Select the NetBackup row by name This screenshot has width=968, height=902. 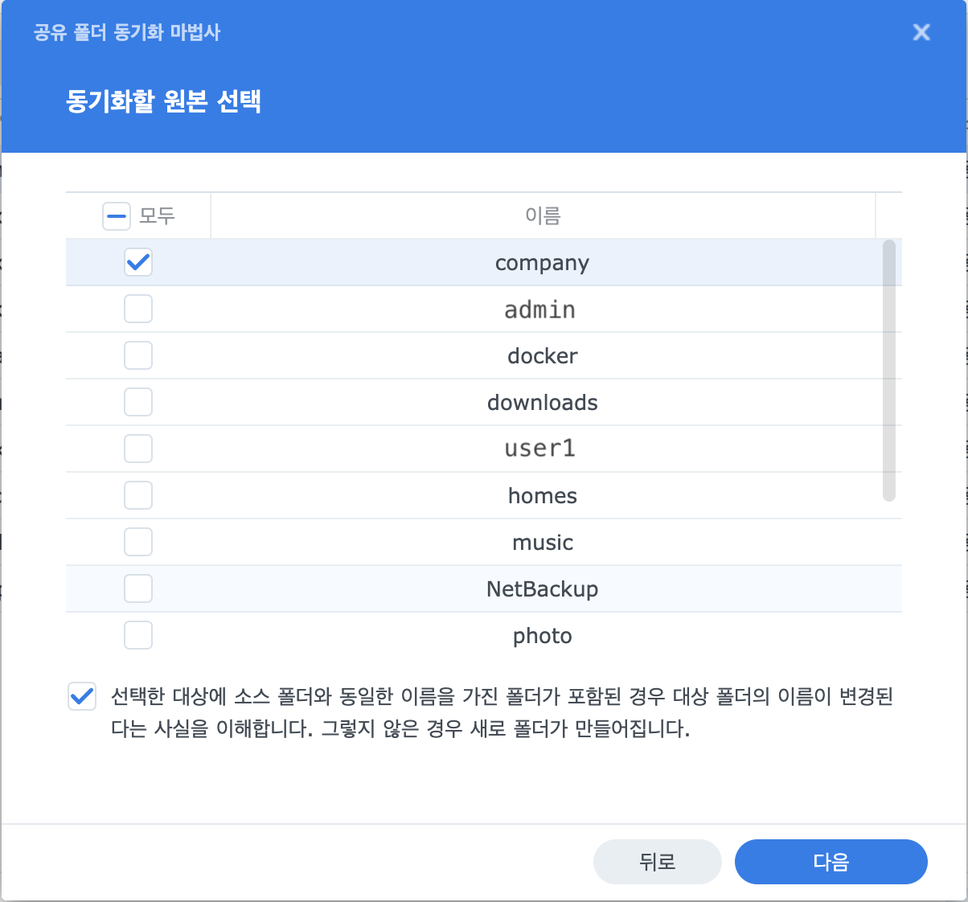point(543,589)
